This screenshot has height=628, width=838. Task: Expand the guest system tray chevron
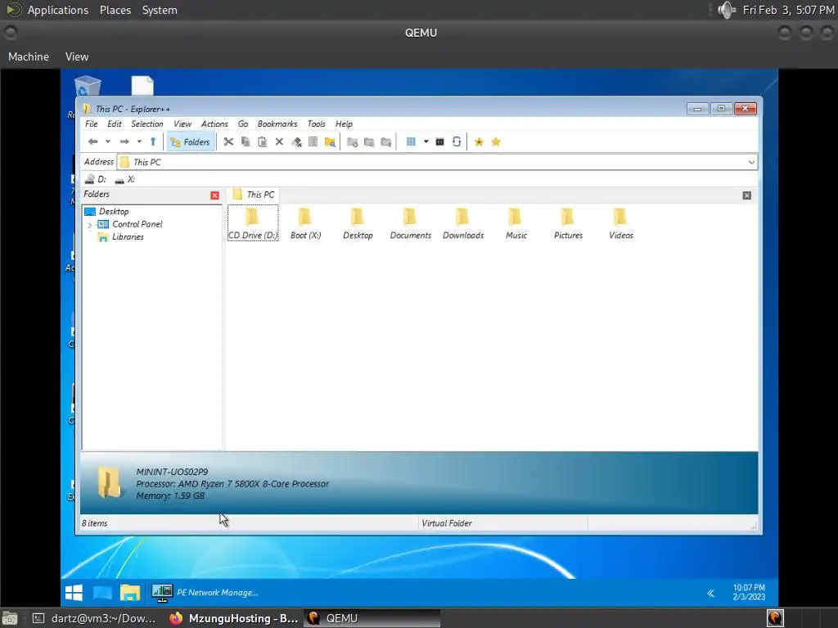click(711, 594)
